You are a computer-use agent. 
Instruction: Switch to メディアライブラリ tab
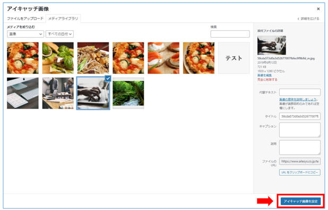pyautogui.click(x=63, y=19)
